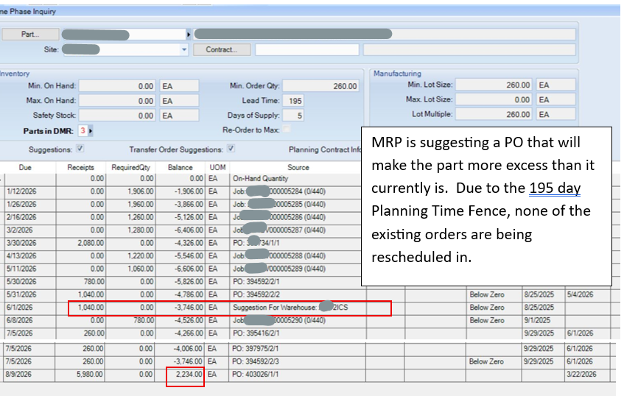Sort by the Due column header

(x=27, y=167)
